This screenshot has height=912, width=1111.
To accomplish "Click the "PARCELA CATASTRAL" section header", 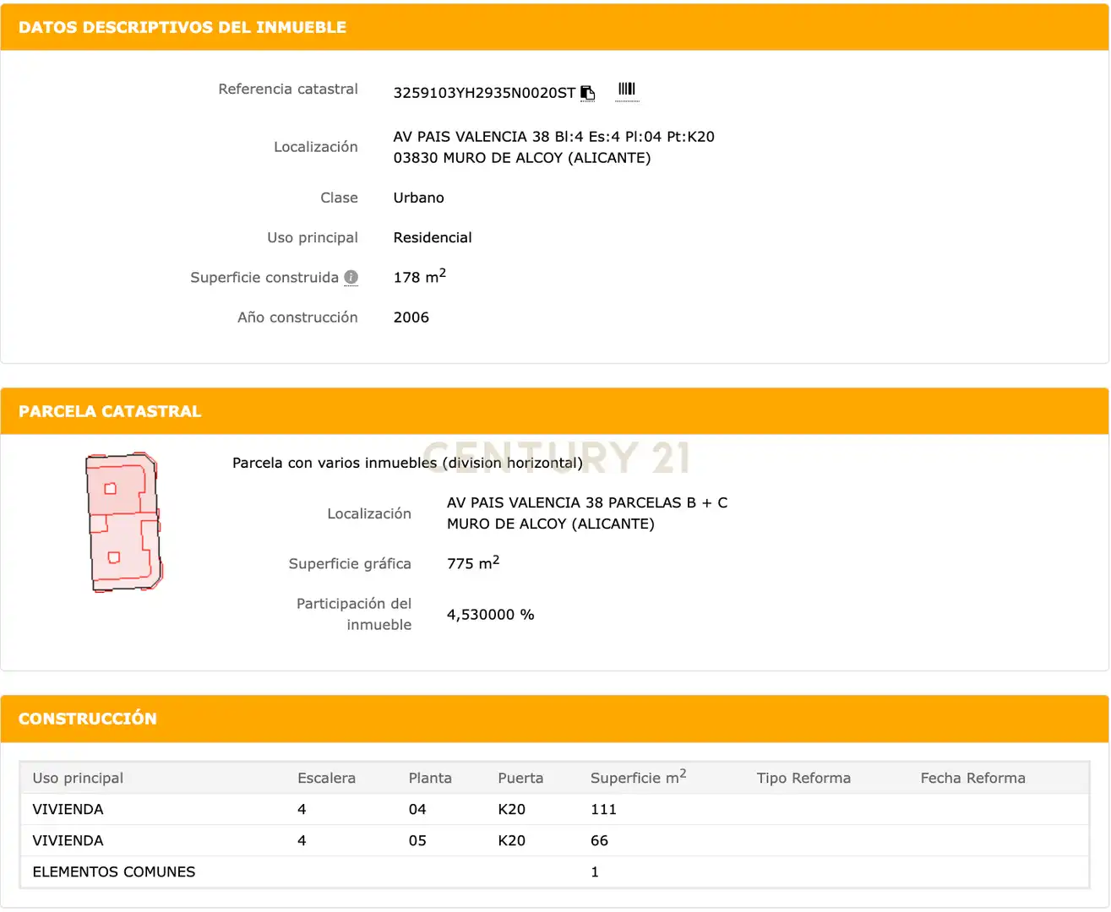I will pyautogui.click(x=110, y=411).
